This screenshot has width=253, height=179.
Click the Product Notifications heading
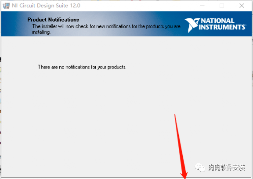53,20
